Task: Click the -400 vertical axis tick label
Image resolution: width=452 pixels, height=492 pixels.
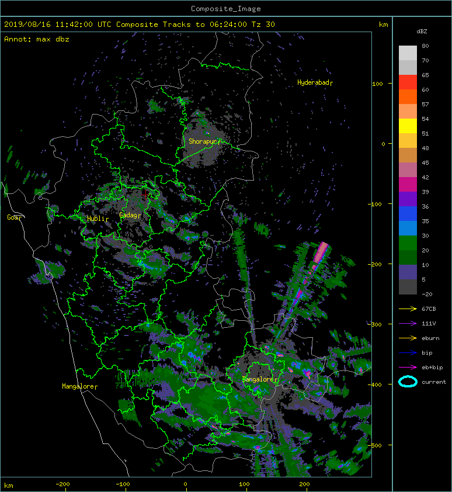Action: 374,384
